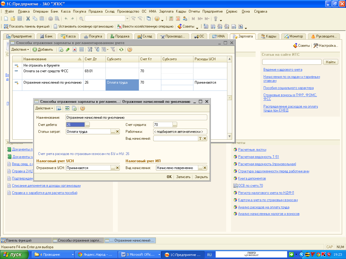
Task: Click type selector T for Вид начислений
Action: [200, 138]
